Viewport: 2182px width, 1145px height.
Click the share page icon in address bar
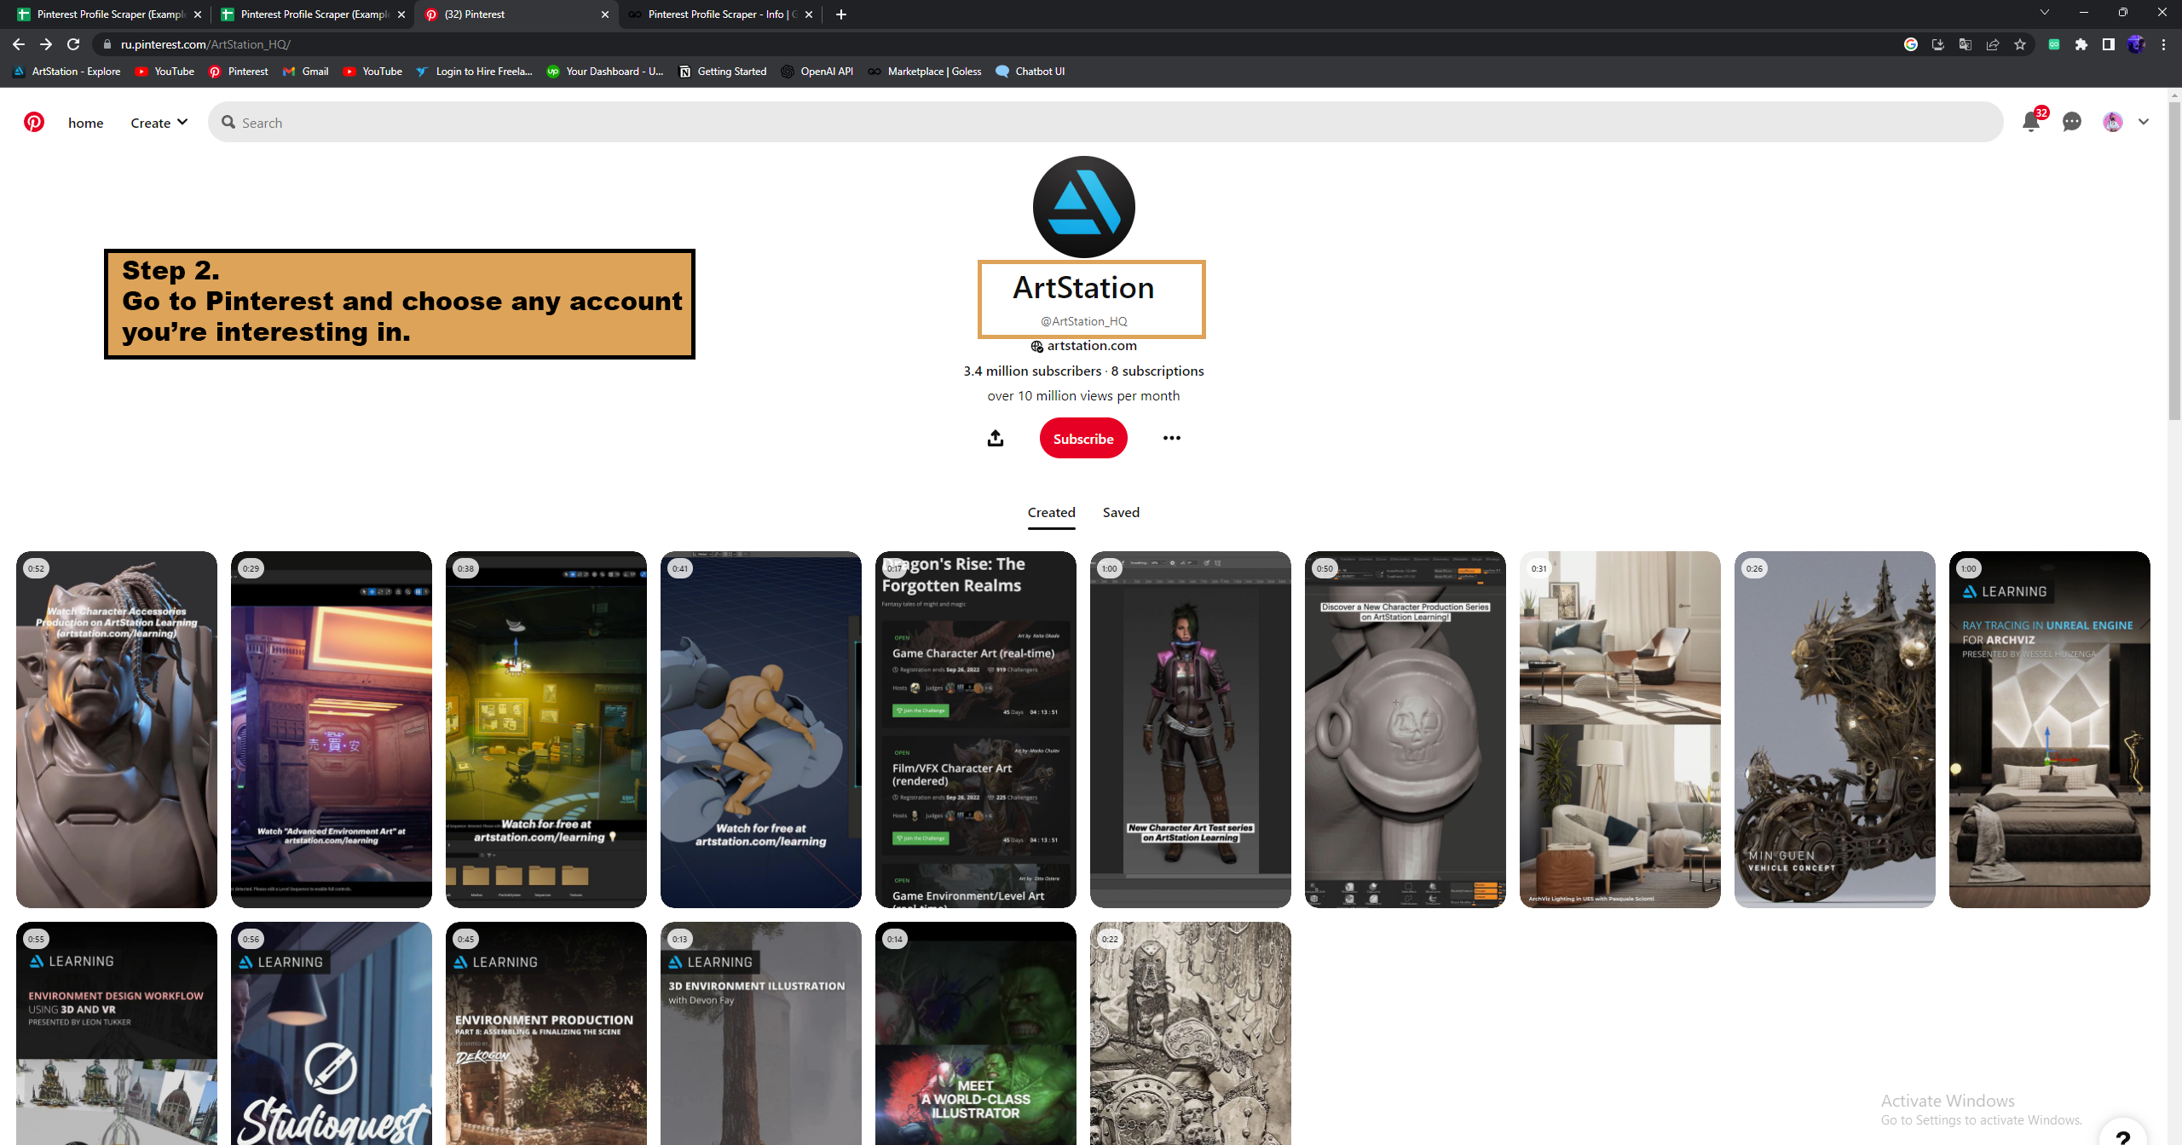tap(1993, 44)
